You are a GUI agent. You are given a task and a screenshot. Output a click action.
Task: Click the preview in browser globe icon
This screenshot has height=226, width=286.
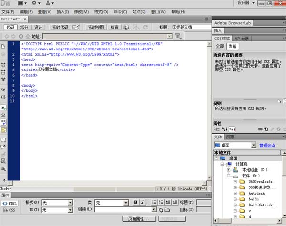click(x=127, y=27)
